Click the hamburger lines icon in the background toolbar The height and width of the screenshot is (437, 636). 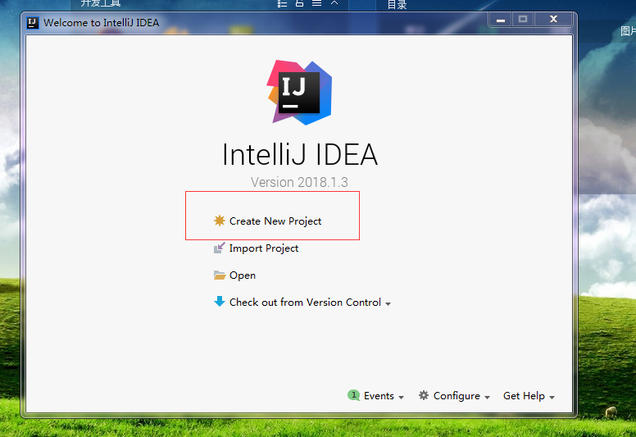click(317, 3)
